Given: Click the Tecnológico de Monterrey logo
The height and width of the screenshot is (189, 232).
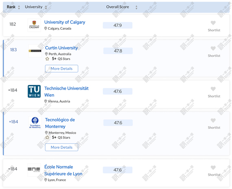Looking at the screenshot, I should 35,123.
